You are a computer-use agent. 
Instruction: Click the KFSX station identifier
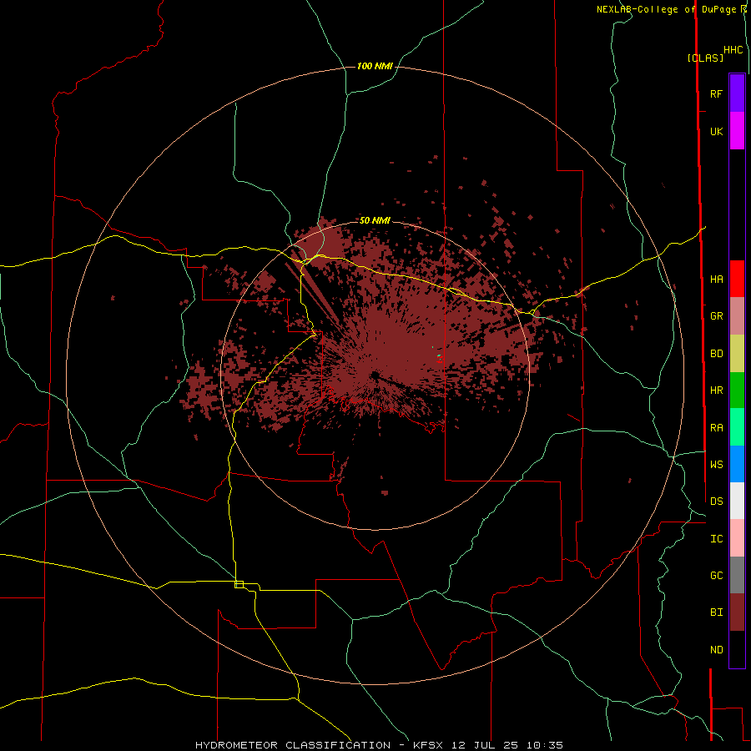[429, 745]
